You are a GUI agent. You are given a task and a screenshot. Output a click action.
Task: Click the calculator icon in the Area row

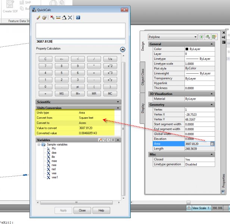click(x=212, y=144)
